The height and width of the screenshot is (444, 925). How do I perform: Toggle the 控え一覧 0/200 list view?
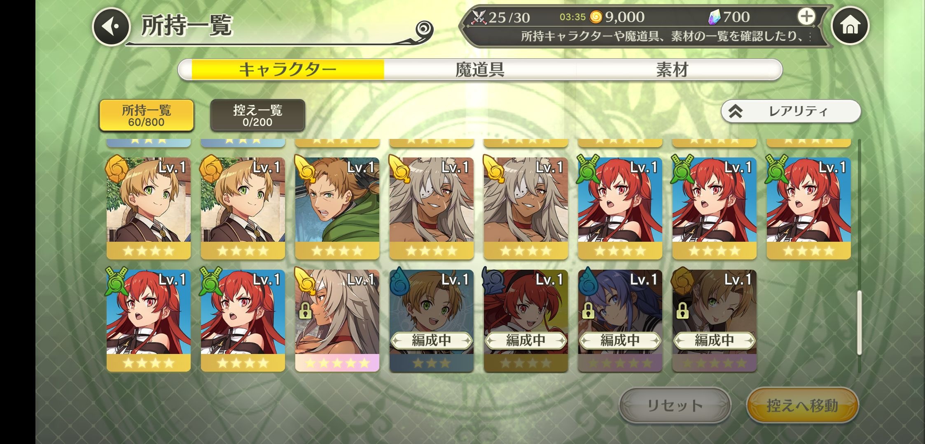coord(257,116)
